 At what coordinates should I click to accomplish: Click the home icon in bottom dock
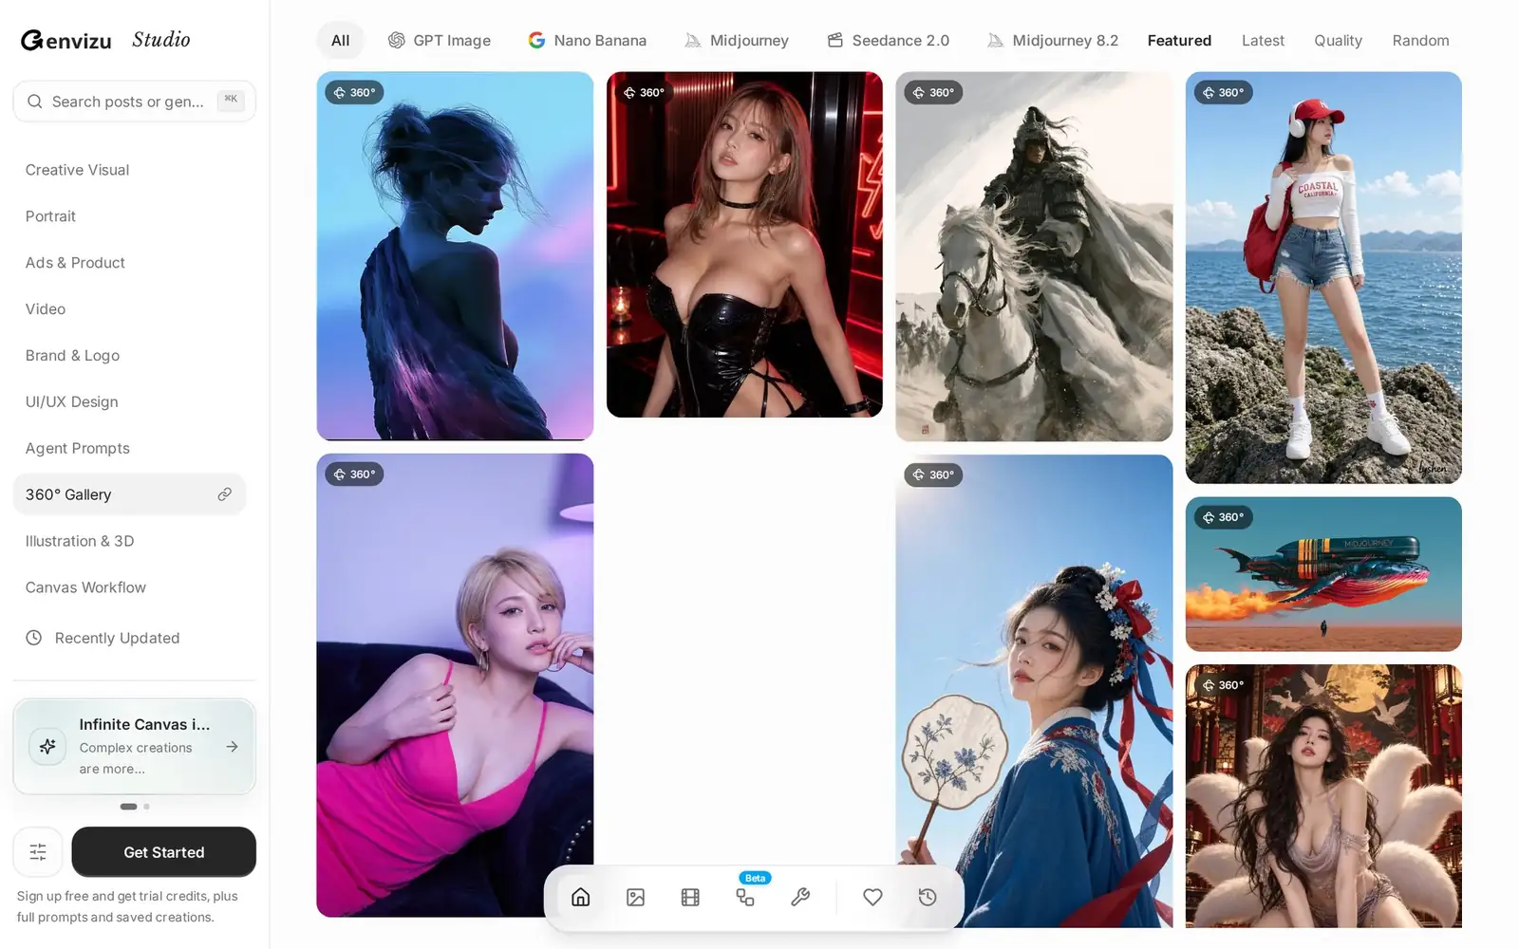pos(581,897)
